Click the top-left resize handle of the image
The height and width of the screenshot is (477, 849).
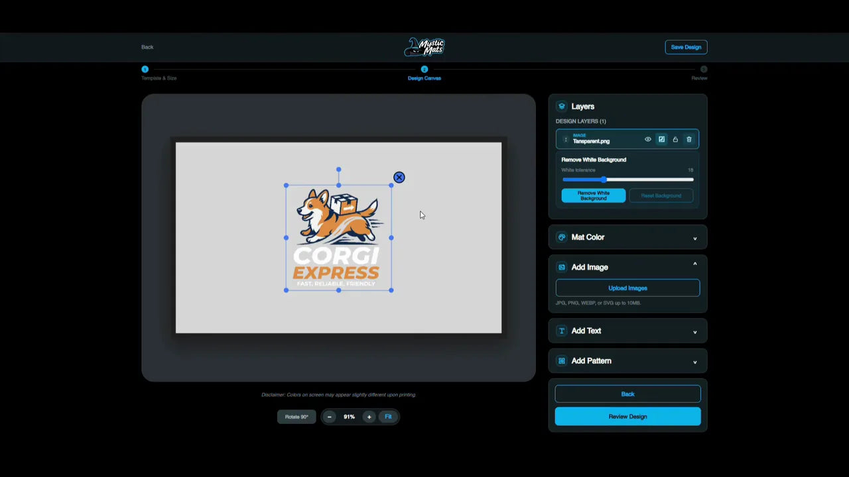tap(287, 185)
